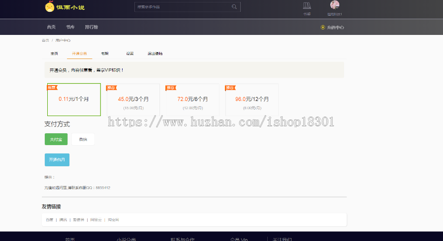Click 腾讯 friendly link

tap(63, 220)
